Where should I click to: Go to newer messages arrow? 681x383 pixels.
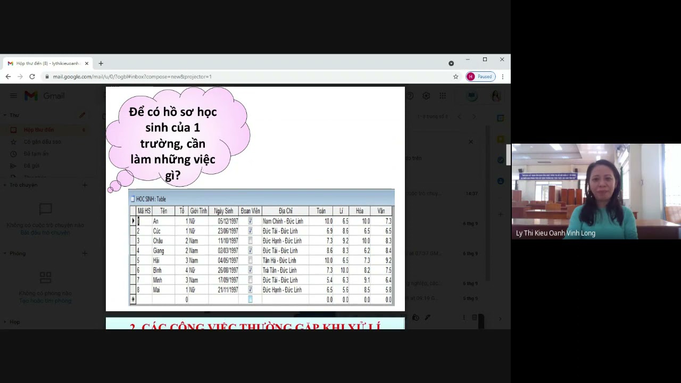(x=460, y=116)
